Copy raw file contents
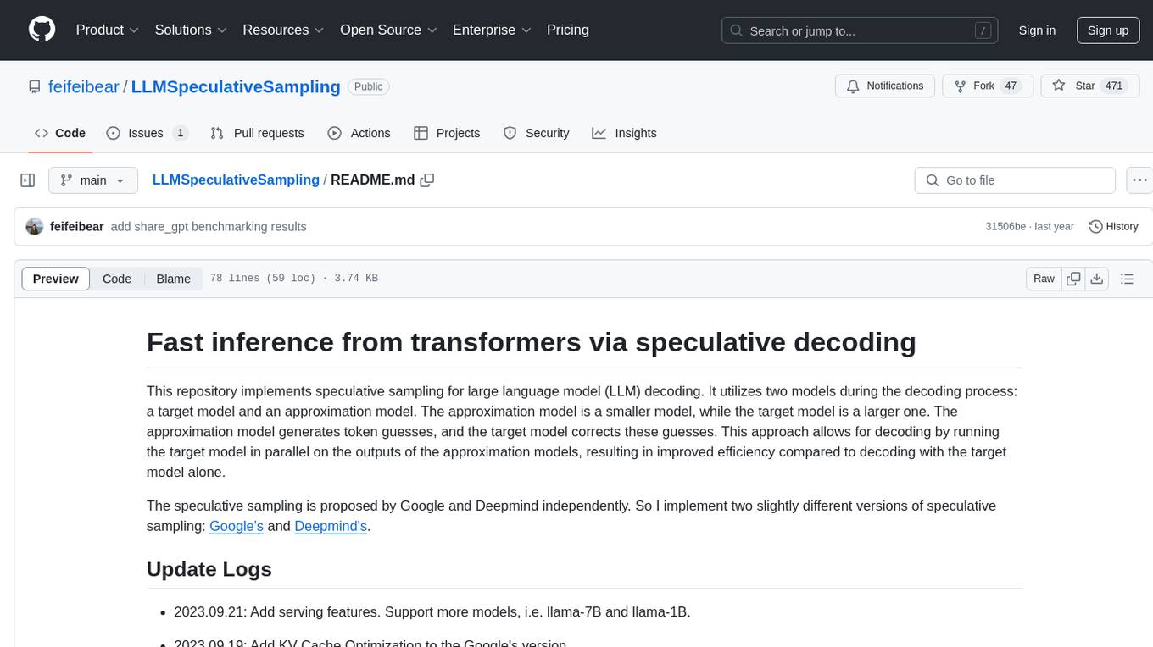 (1073, 279)
